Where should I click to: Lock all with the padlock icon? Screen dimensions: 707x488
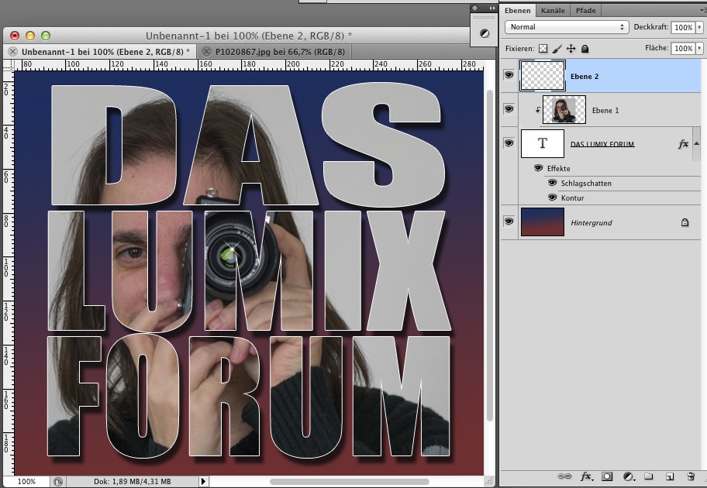[x=585, y=49]
